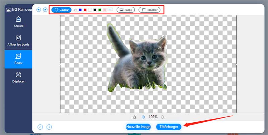Click the Recadrer crop button

[x=149, y=10]
